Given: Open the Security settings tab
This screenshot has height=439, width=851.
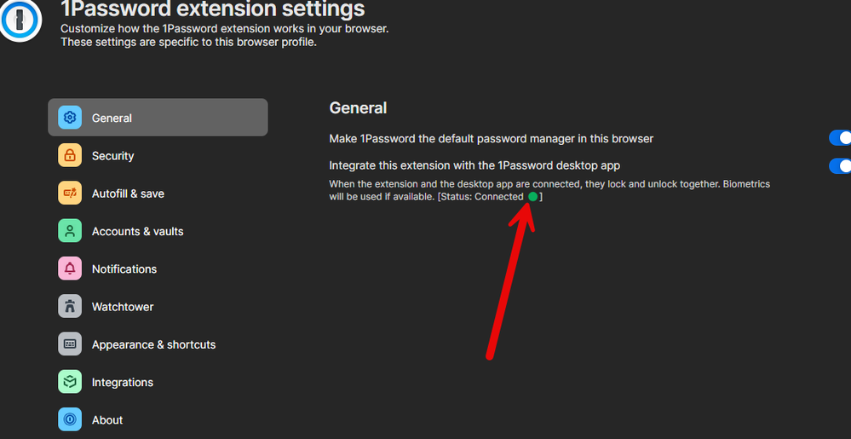Looking at the screenshot, I should point(113,156).
